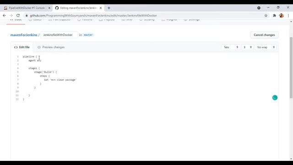The height and width of the screenshot is (165, 293).
Task: Click the browser forward arrow
Action: coord(11,16)
